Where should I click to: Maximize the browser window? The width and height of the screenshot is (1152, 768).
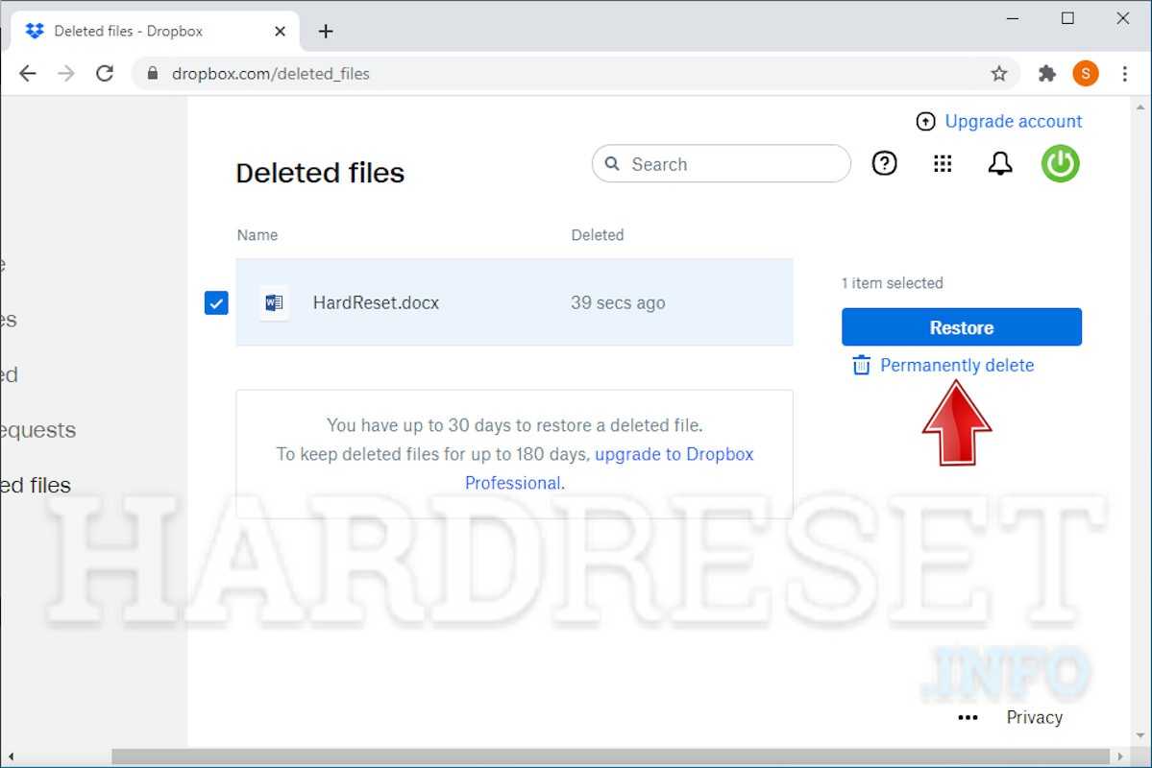point(1067,18)
